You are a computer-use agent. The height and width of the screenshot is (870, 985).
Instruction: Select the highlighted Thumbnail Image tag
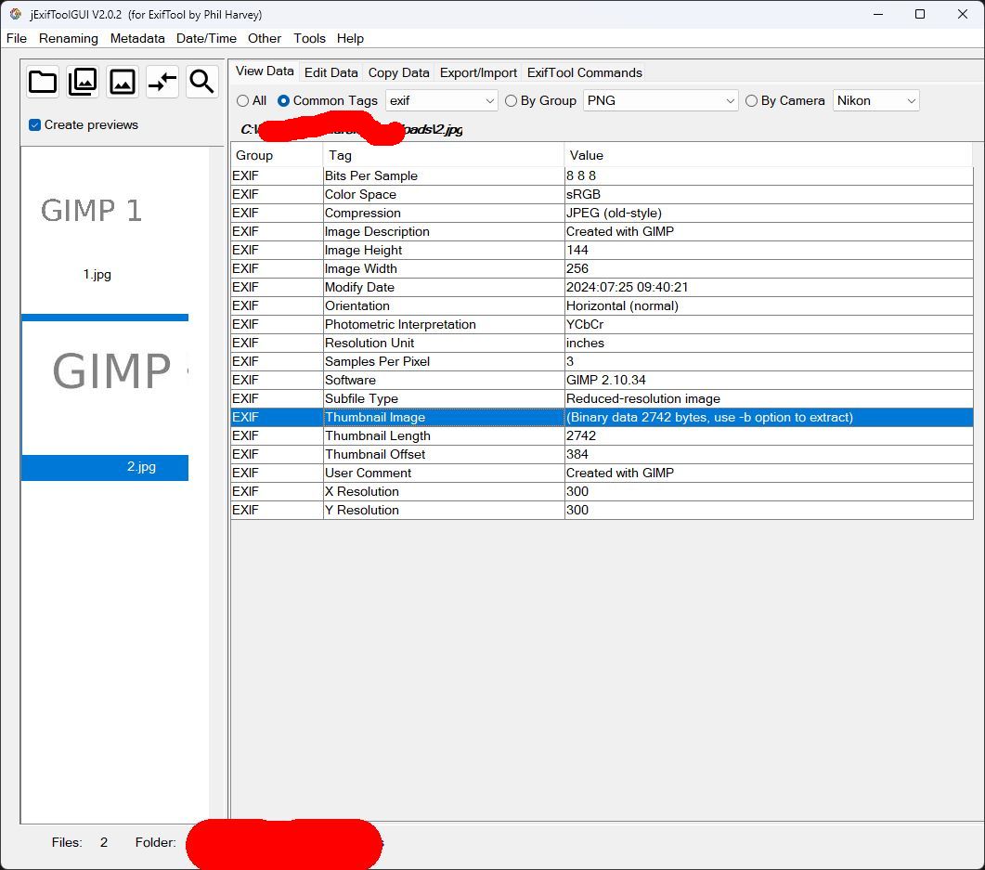(444, 417)
